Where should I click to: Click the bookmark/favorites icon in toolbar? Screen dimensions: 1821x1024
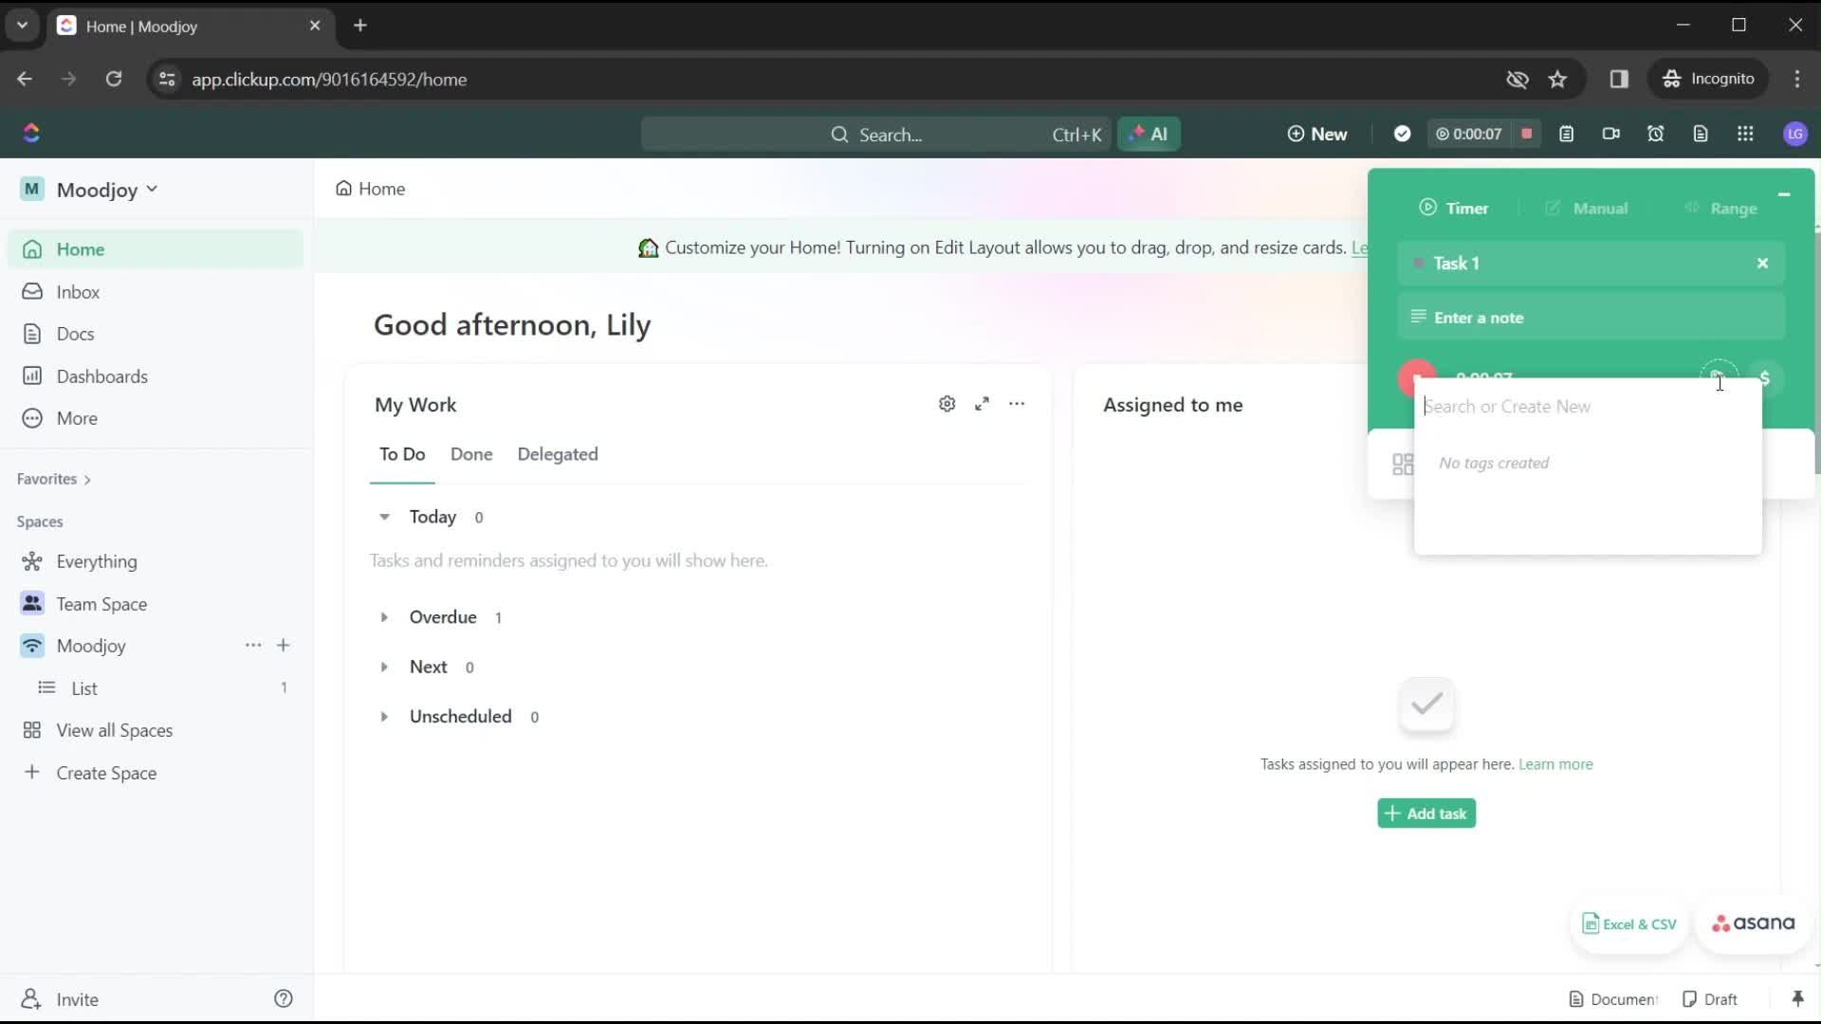pos(1558,79)
